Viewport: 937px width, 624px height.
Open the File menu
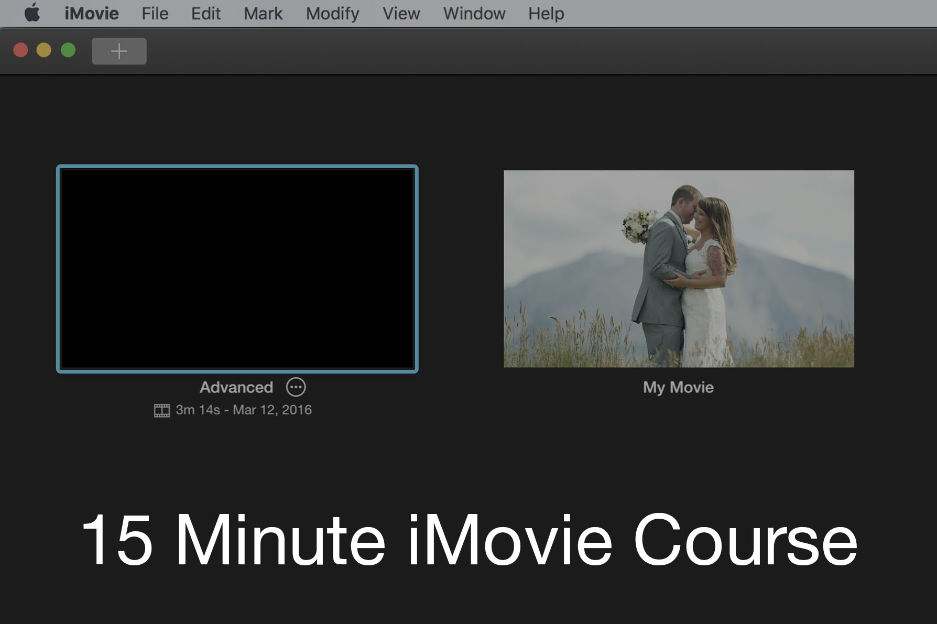click(x=155, y=13)
